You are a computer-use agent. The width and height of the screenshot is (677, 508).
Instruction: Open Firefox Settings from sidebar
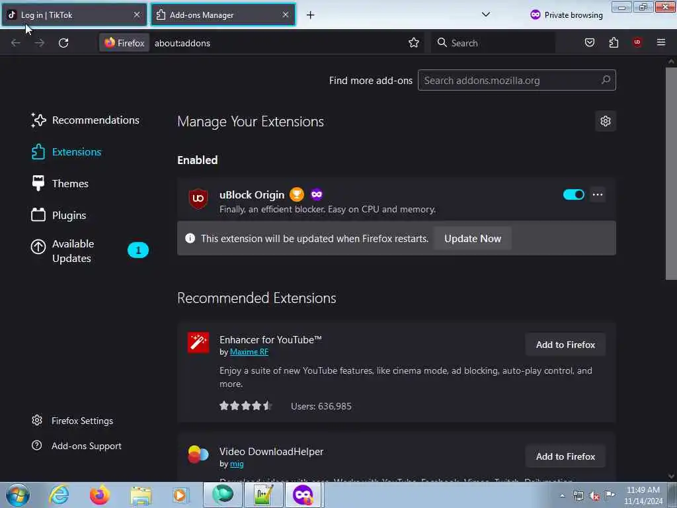click(72, 421)
